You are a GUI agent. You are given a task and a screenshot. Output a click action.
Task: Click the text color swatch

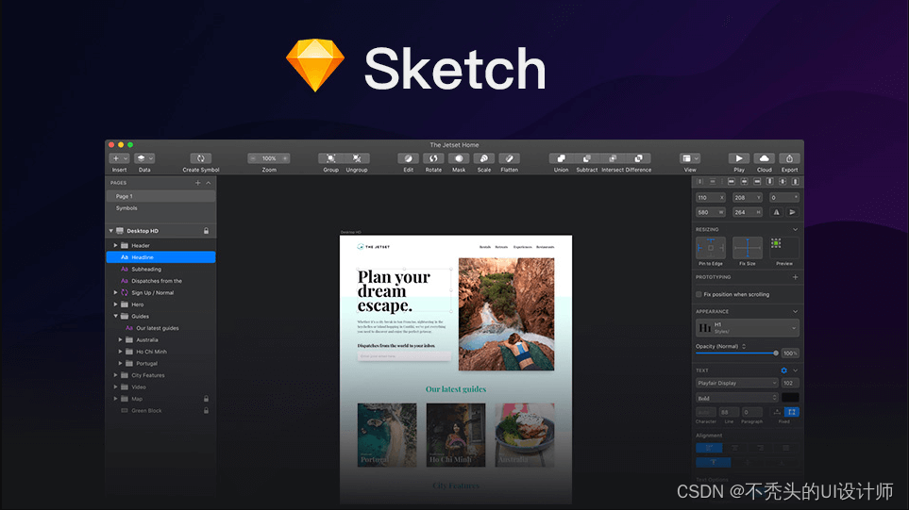[790, 398]
